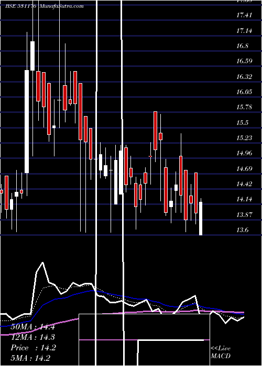Click the 14.69 price axis label
This screenshot has width=262, height=366.
coord(244,169)
